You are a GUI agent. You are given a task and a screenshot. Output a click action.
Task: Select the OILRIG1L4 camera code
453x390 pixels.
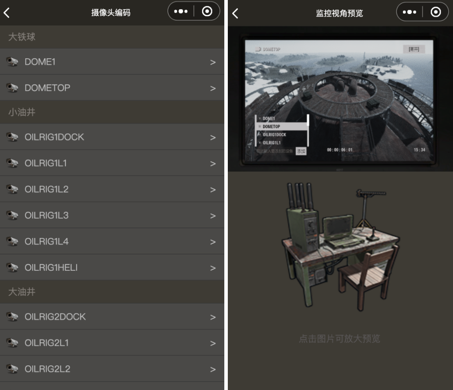[x=112, y=241]
